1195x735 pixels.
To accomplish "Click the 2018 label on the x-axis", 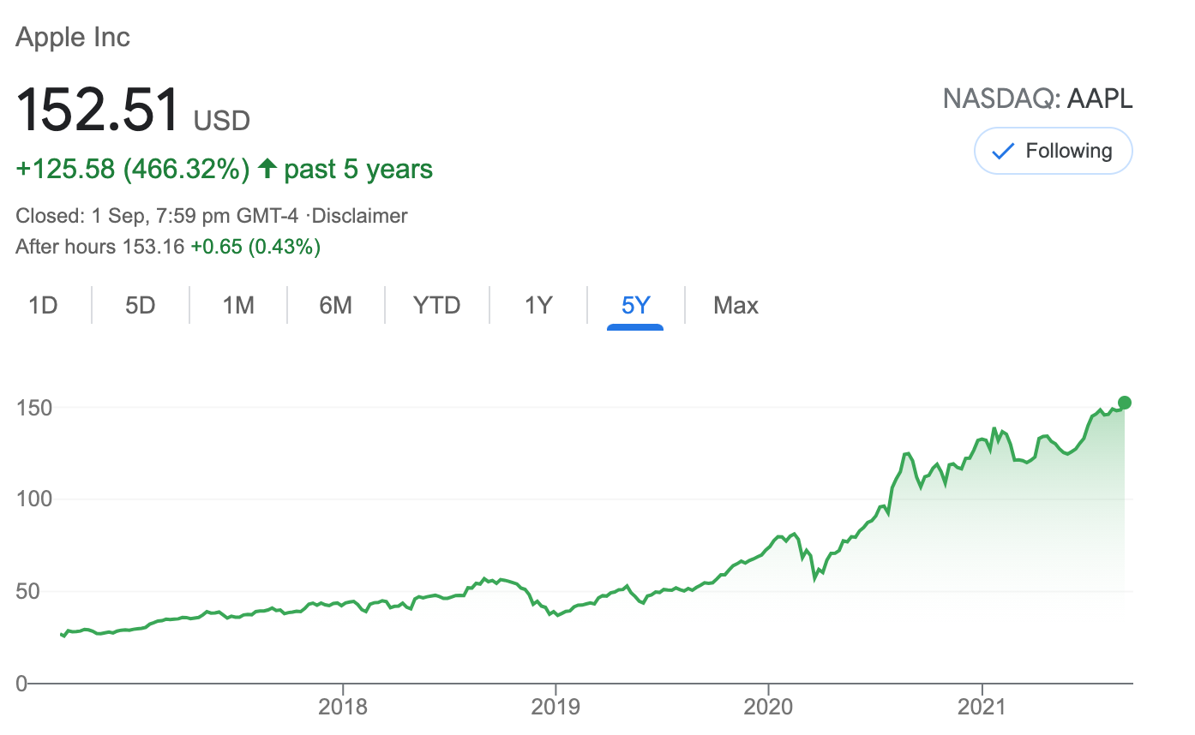I will (x=343, y=707).
